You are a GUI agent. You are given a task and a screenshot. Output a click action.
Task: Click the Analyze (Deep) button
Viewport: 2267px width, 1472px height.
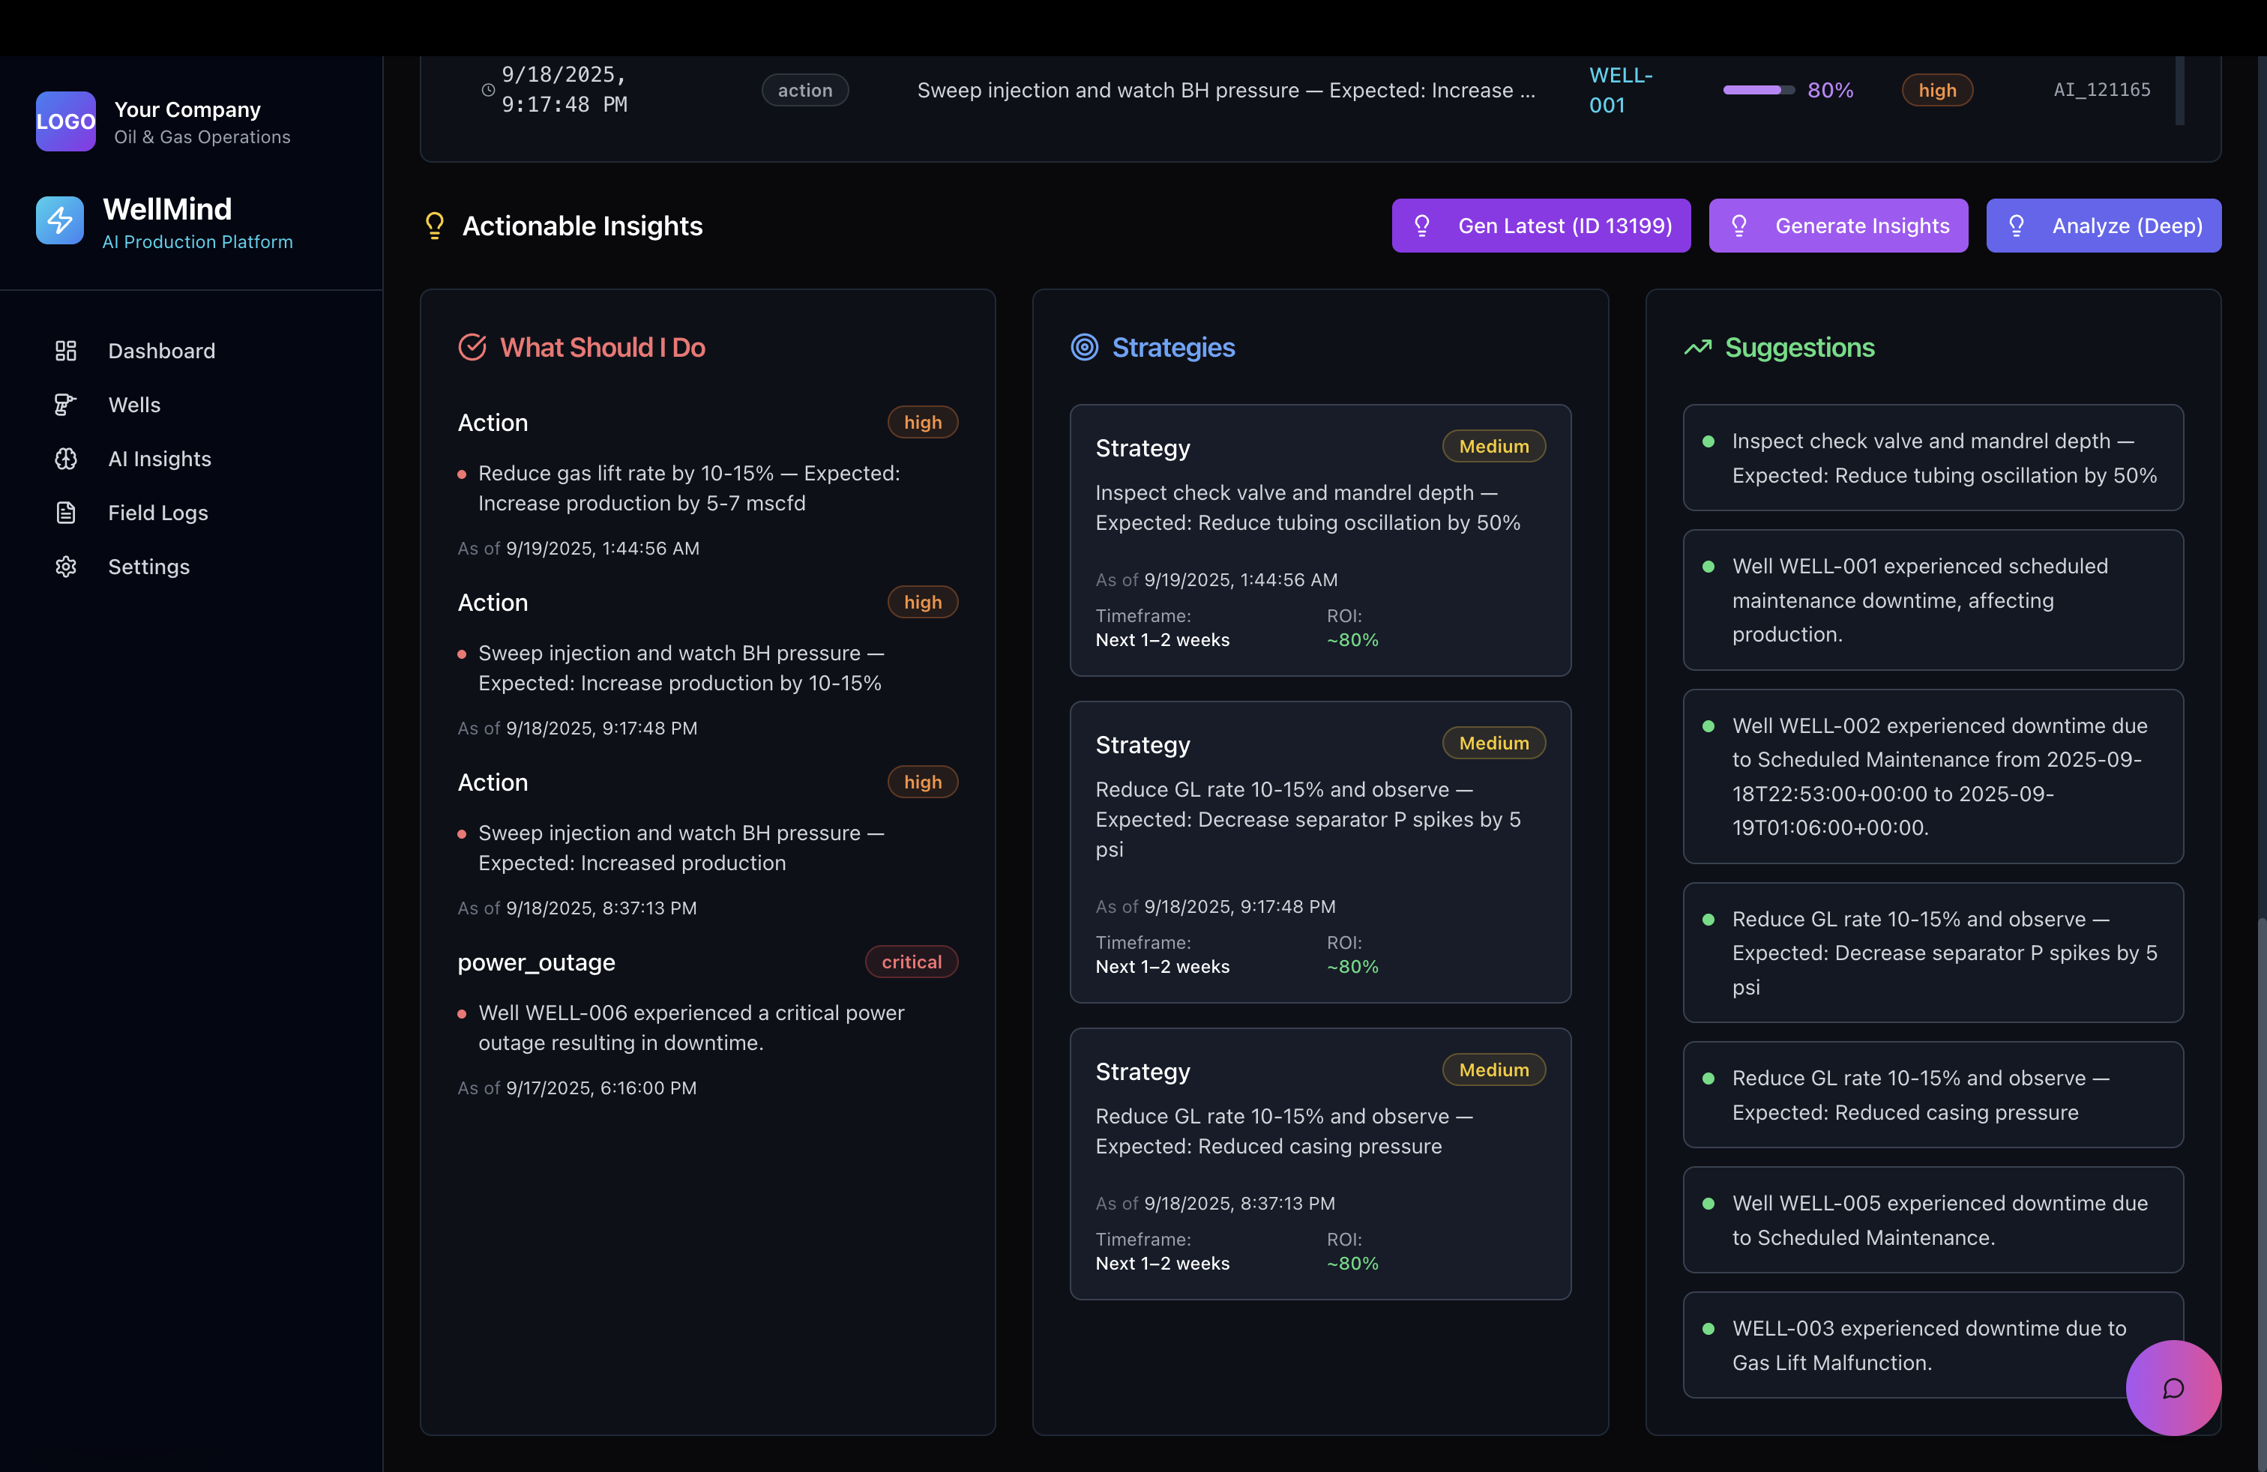pyautogui.click(x=2103, y=226)
